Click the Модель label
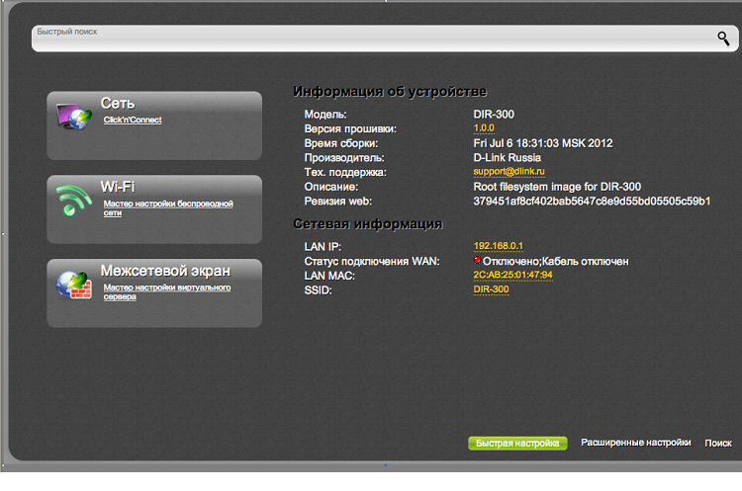 point(325,115)
